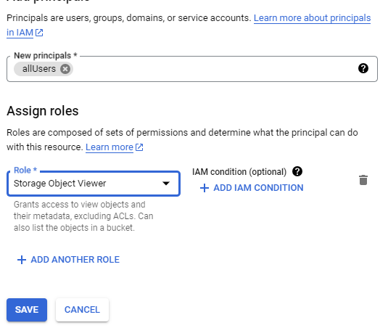Image resolution: width=388 pixels, height=328 pixels.
Task: Remove the allUsers chip with x icon
Action: click(x=65, y=69)
